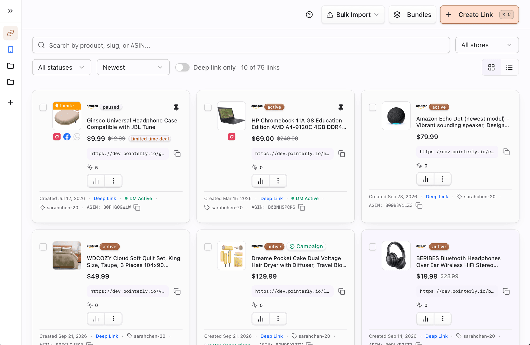Screen dimensions: 530x345
Task: Expand the sidebar with double chevron icon
Action: (10, 11)
